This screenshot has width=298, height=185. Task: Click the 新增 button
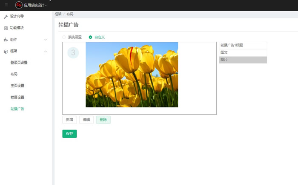[x=69, y=120]
